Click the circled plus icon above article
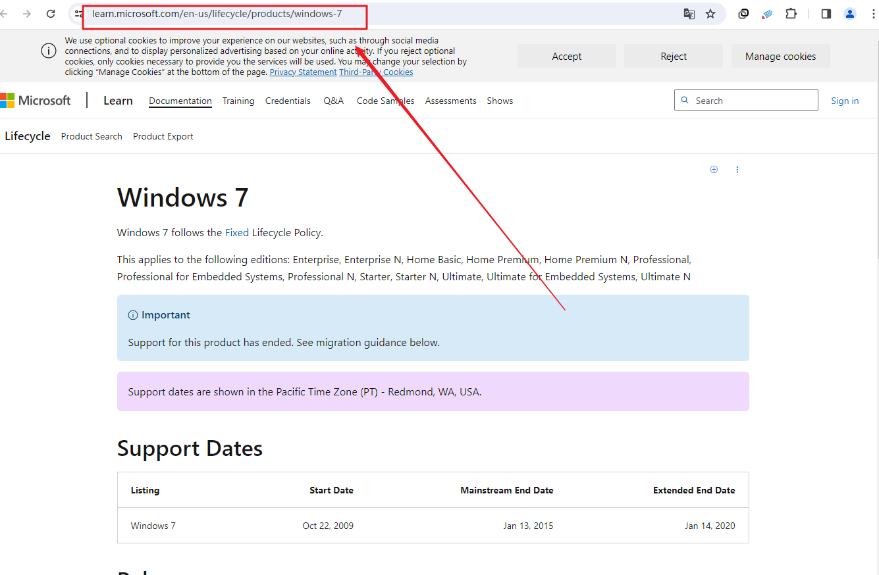This screenshot has width=879, height=575. coord(714,170)
